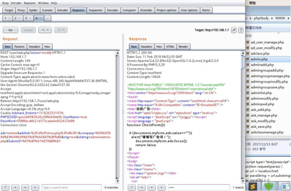This screenshot has width=291, height=191.
Task: Switch to the Intruder tool tab
Action: pos(62,10)
